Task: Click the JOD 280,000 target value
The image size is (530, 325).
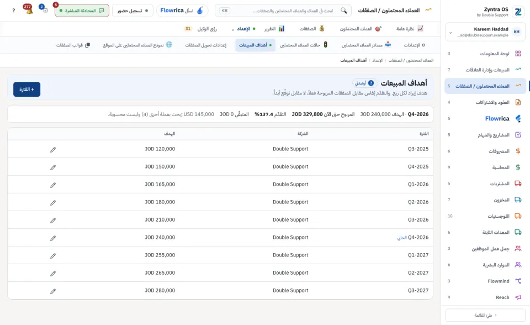Action: (x=160, y=291)
